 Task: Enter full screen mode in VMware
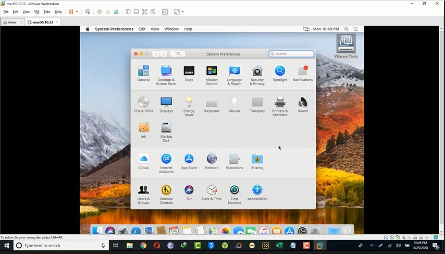145,11
